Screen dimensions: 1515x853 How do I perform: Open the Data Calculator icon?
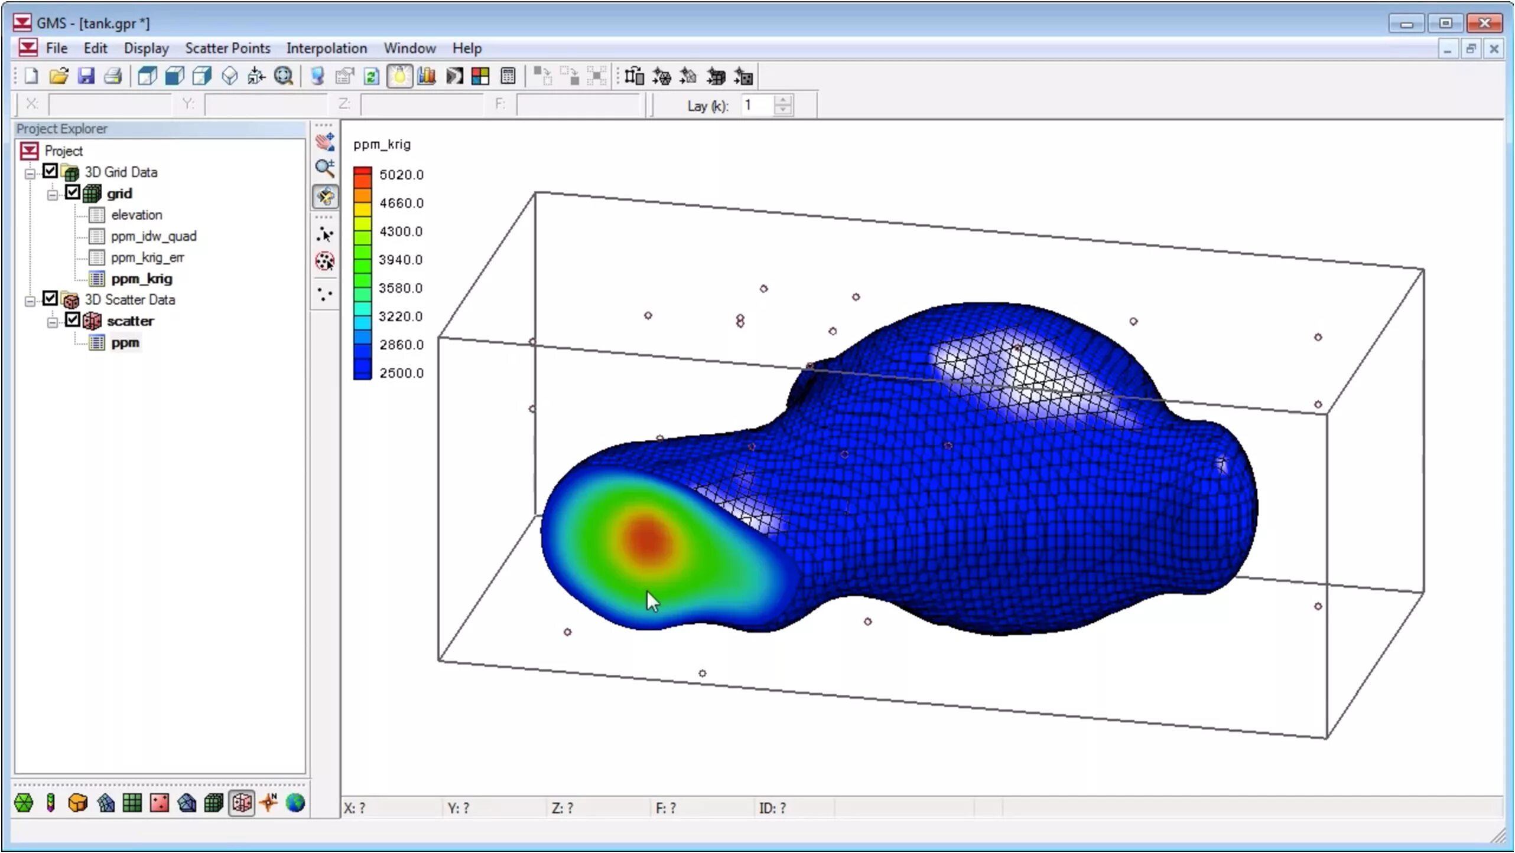(508, 76)
